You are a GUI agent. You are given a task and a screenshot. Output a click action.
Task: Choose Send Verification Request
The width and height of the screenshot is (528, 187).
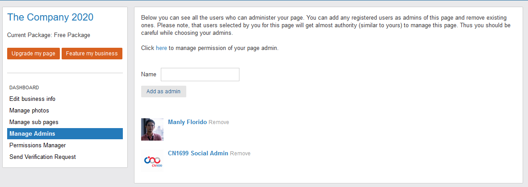coord(42,157)
